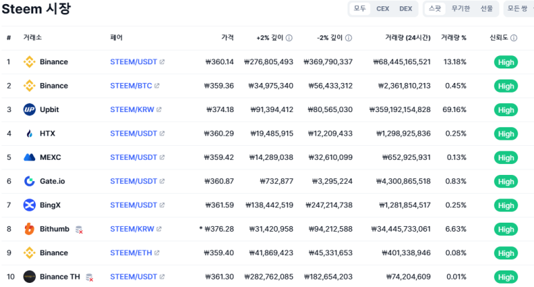Viewport: 534px width, 287px height.
Task: Sort by 거래소 column header
Action: tap(32, 37)
